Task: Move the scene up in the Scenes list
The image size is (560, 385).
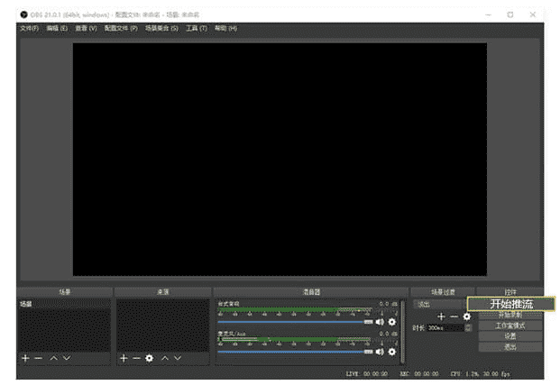Action: 53,358
